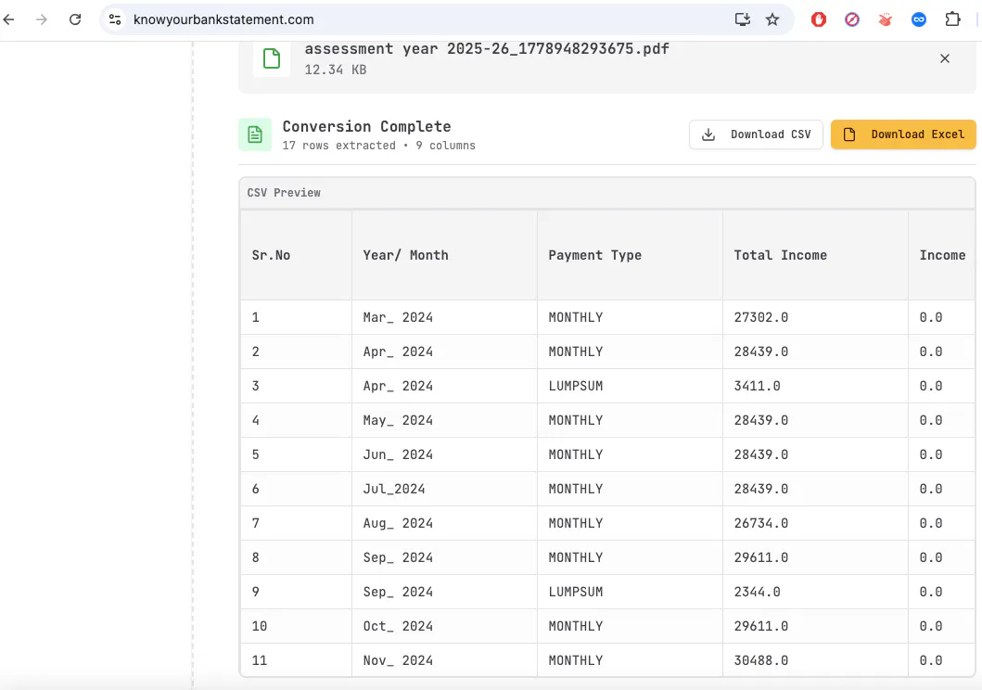Screen dimensions: 982x690
Task: Click 29611.0 in the Oct_ 2024 row
Action: coord(761,626)
